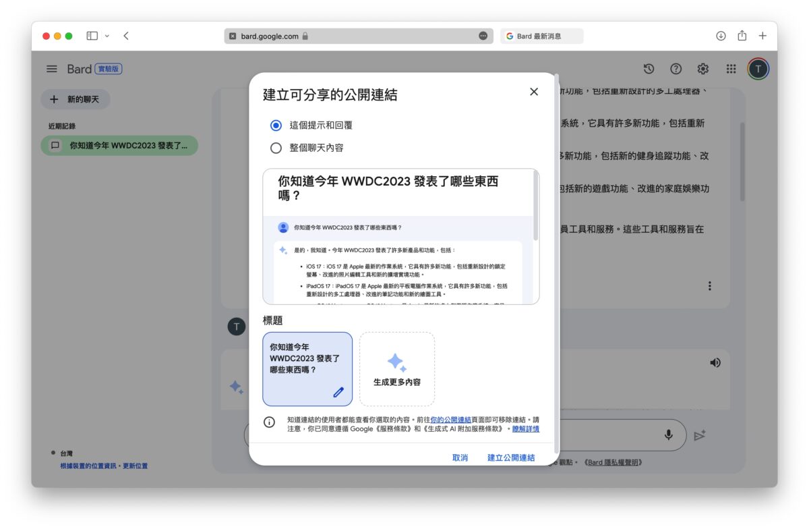Image resolution: width=809 pixels, height=529 pixels.
Task: Click '台灣' location text in sidebar
Action: tap(66, 453)
